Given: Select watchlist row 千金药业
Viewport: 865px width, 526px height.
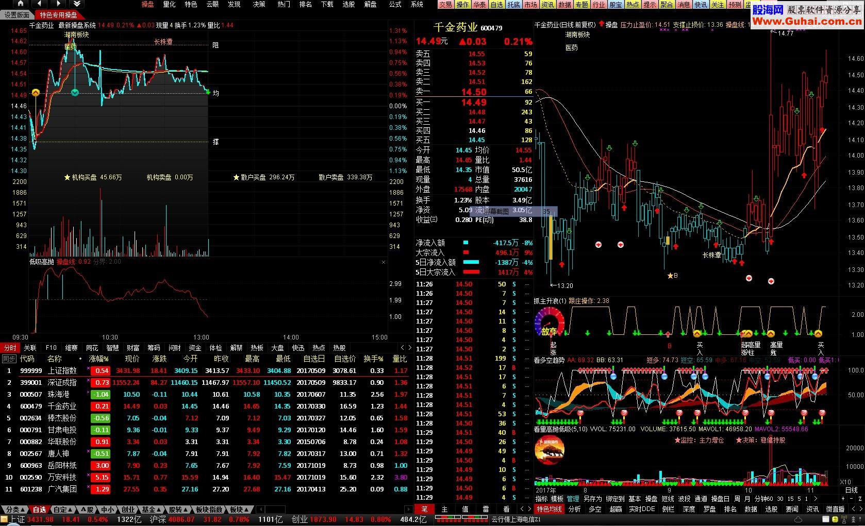Looking at the screenshot, I should coord(206,406).
